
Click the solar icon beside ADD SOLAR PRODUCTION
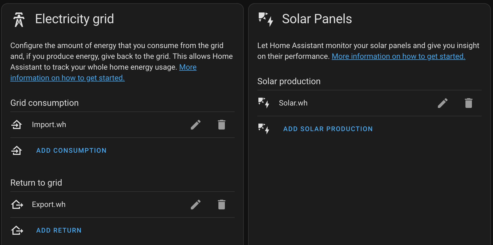tap(264, 129)
